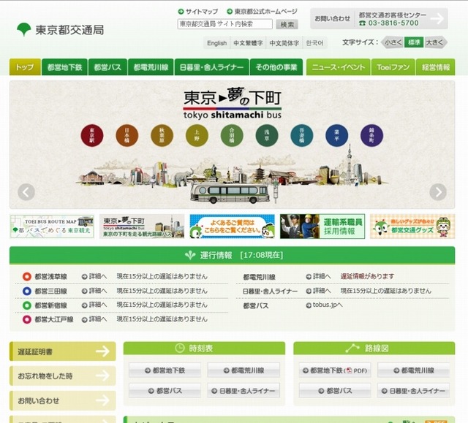
Task: Open the 運輸系職員採用情報 banner
Action: pos(322,226)
